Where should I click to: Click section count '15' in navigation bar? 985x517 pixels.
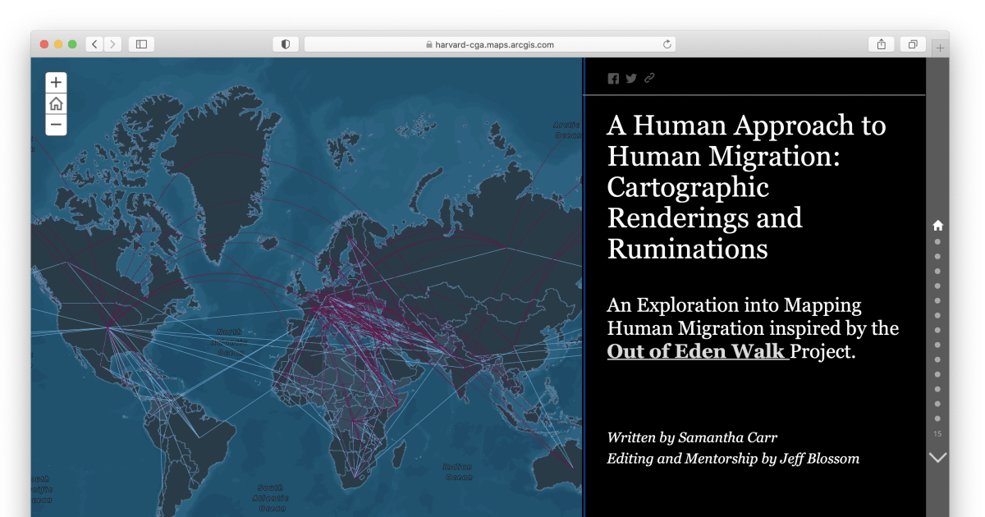pyautogui.click(x=938, y=434)
